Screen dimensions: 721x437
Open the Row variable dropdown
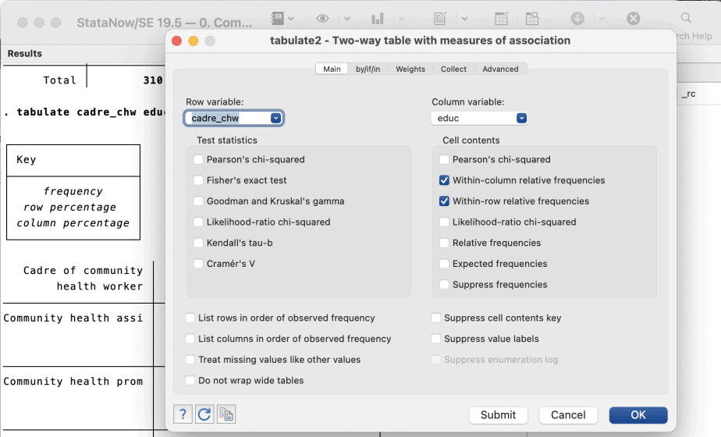pos(275,119)
